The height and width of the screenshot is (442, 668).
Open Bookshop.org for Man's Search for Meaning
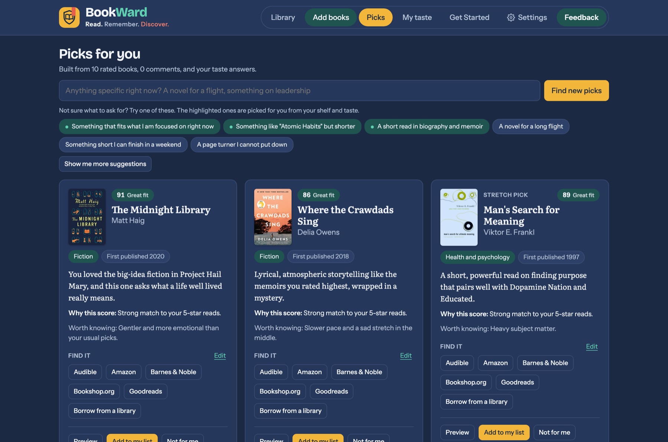466,382
